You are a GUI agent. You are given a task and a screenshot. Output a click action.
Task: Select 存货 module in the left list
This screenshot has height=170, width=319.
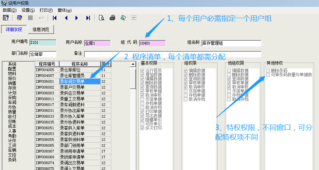click(x=12, y=88)
